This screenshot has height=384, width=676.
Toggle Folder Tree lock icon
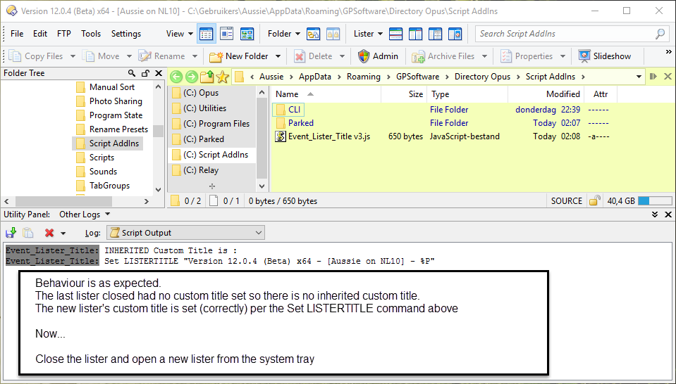145,73
